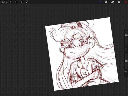This screenshot has width=128, height=96.
Task: Activate the Transform arrow tool
Action: pyautogui.click(x=27, y=2)
